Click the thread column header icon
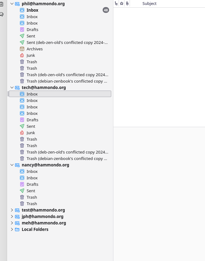The image size is (205, 261). (x=116, y=3)
